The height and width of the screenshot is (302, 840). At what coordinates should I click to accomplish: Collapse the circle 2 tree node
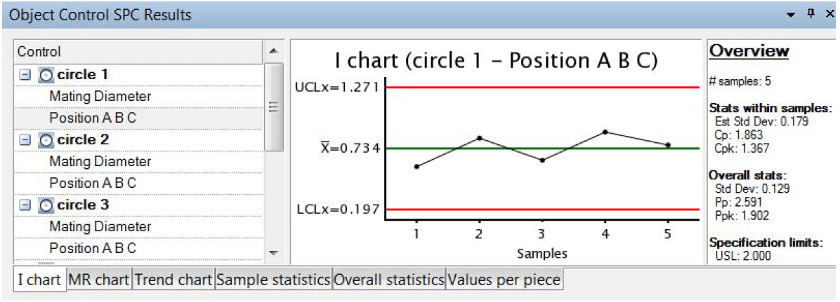click(25, 141)
